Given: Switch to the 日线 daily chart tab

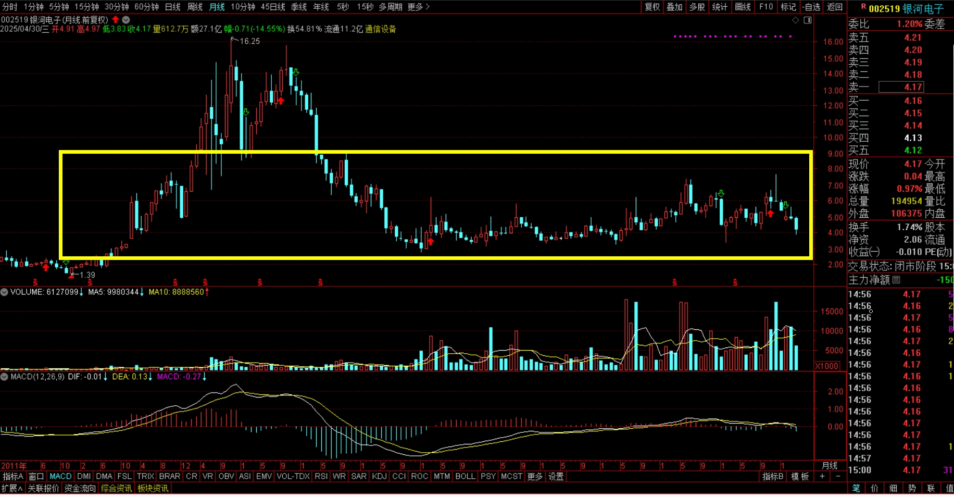Looking at the screenshot, I should pos(172,7).
